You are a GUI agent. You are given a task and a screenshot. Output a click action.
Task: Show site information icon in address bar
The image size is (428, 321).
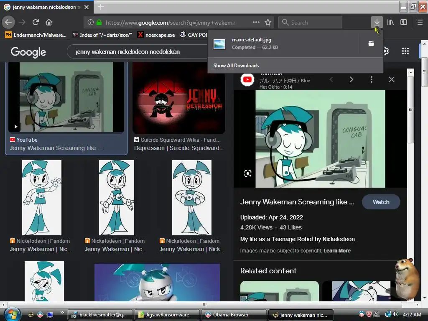pos(91,23)
